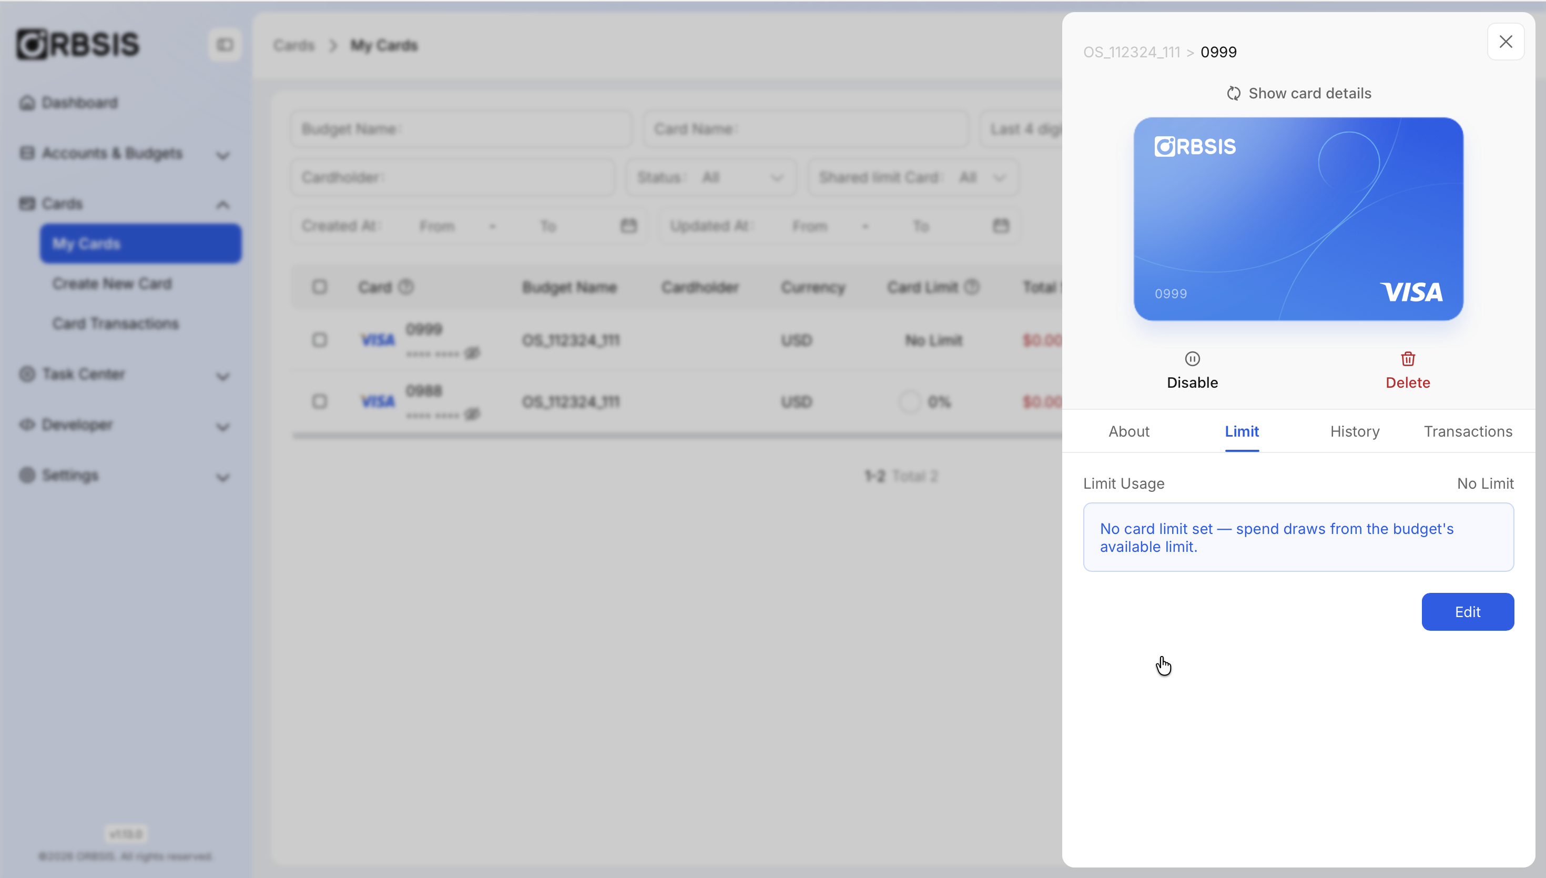Open the Transactions tab
Viewport: 1546px width, 878px height.
click(1468, 432)
